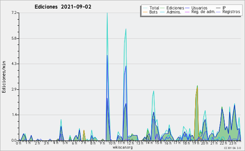
Task: Click the y-axis value 4.3
Action: [14, 64]
